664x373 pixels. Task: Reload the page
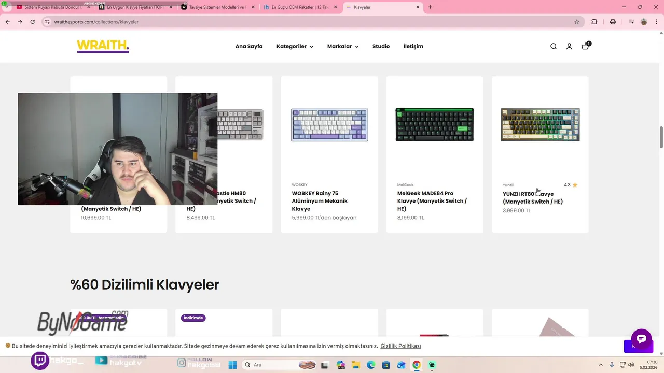[x=32, y=22]
